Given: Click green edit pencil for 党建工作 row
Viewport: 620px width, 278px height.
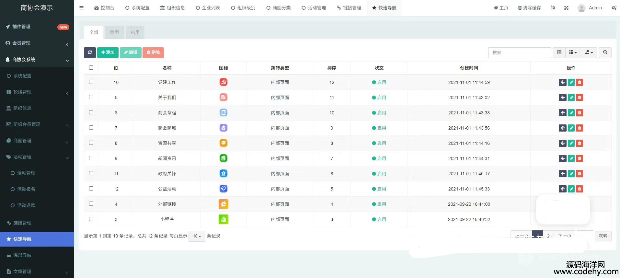Looking at the screenshot, I should tap(571, 82).
